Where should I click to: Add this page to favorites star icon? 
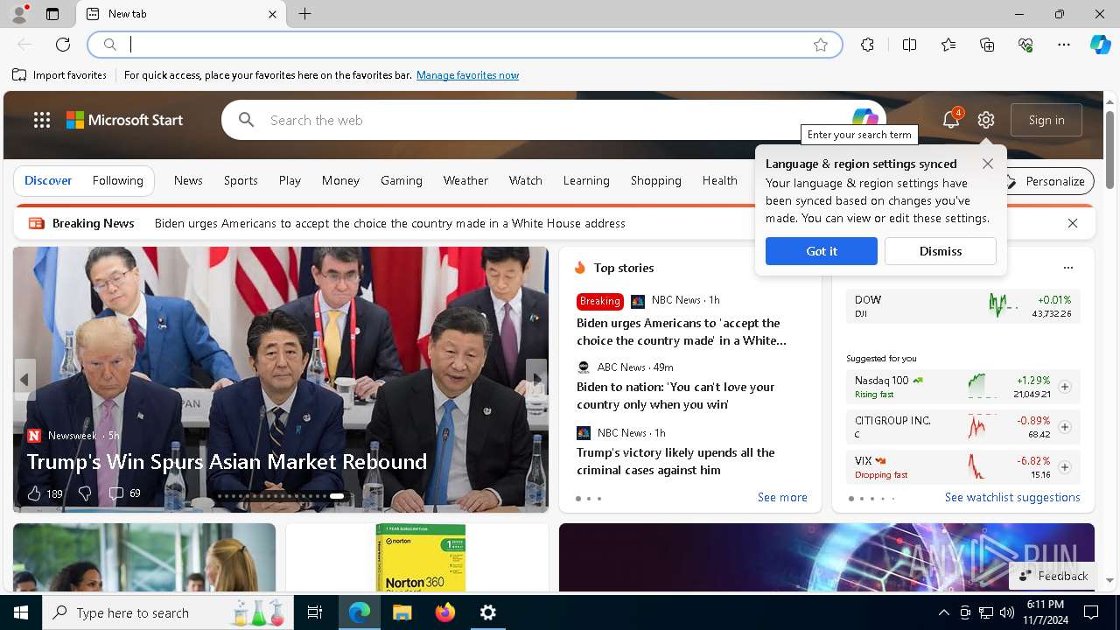point(820,45)
